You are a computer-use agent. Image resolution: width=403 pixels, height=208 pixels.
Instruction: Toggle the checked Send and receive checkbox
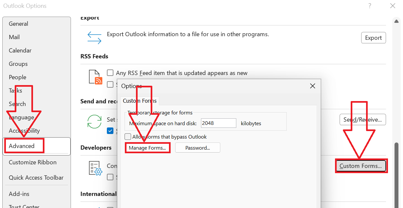coord(110,131)
